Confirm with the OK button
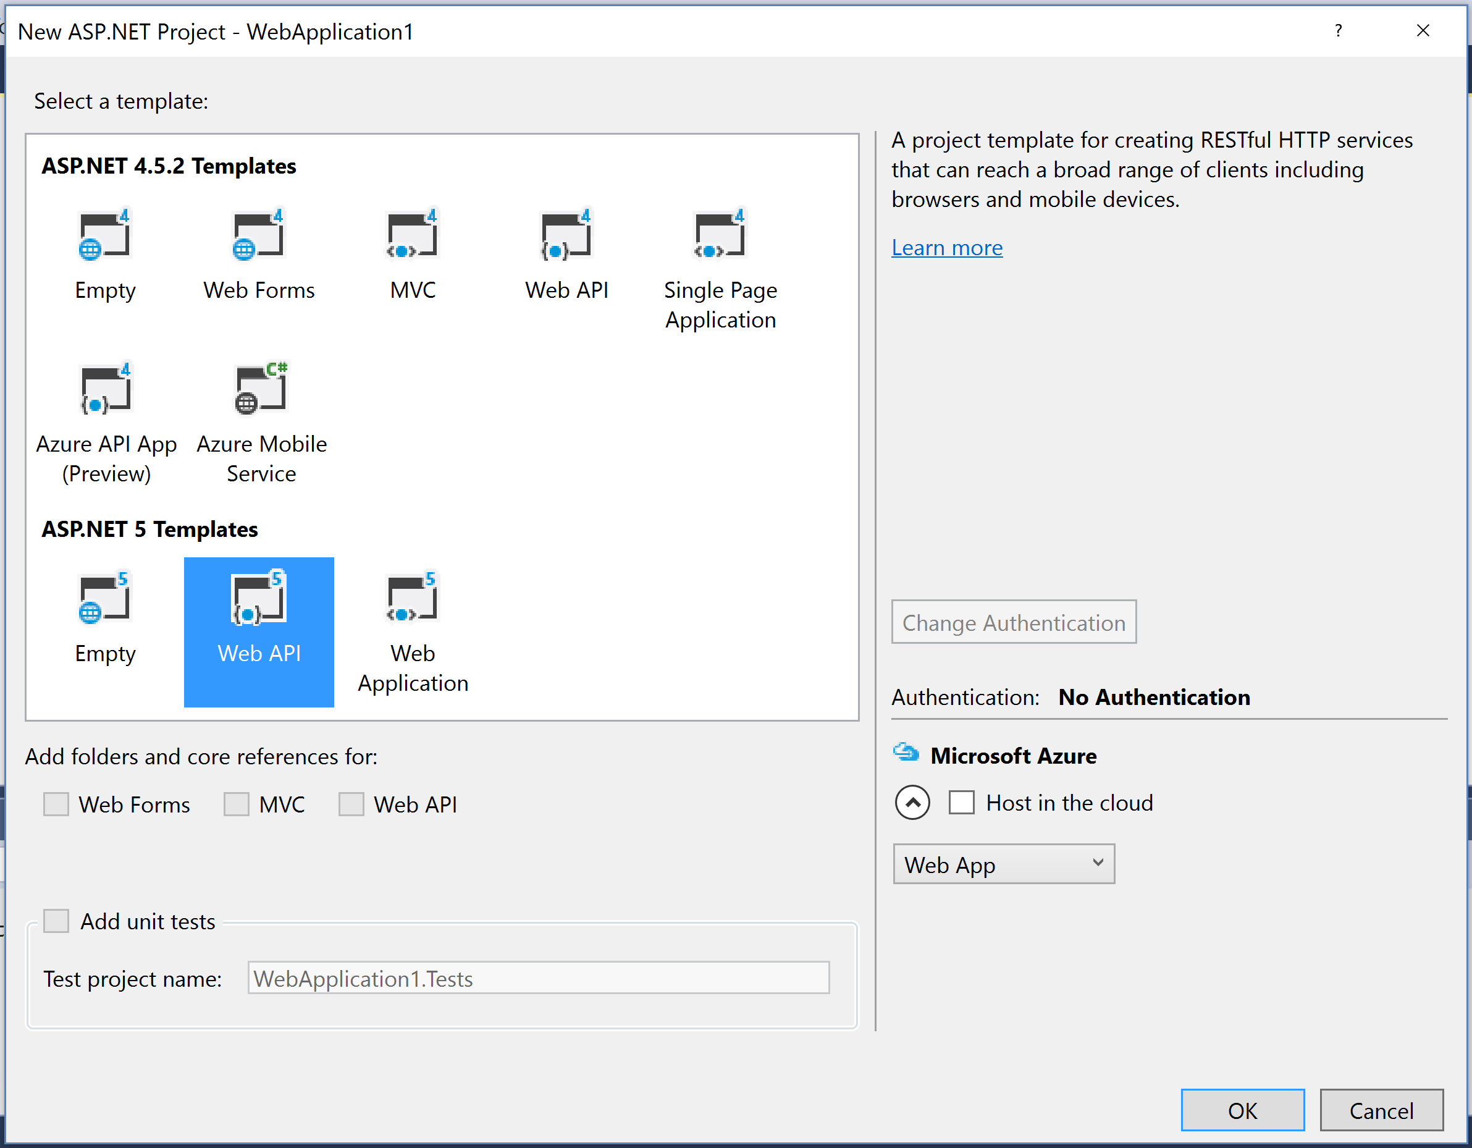 (1242, 1110)
